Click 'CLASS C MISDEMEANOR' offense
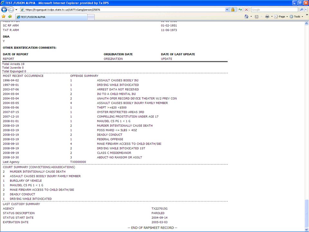Image resolution: width=309 pixels, height=232 pixels. (x=114, y=153)
